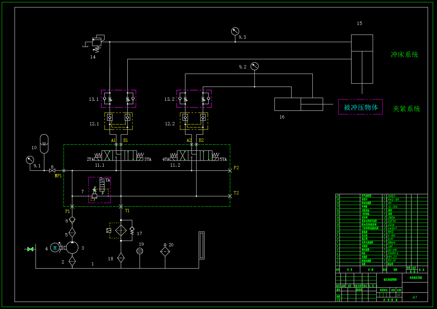Viewport: 437px width, 309px height.
Task: Select the pilot check valve block 12.2
Action: click(194, 121)
